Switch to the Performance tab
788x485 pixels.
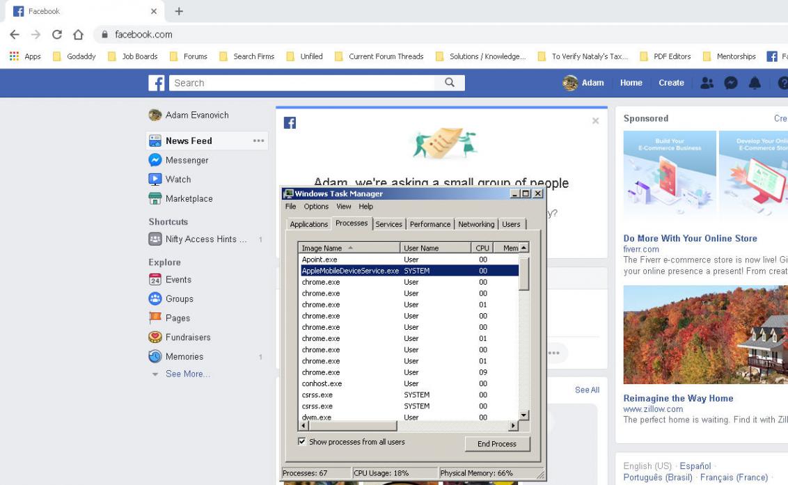[430, 224]
